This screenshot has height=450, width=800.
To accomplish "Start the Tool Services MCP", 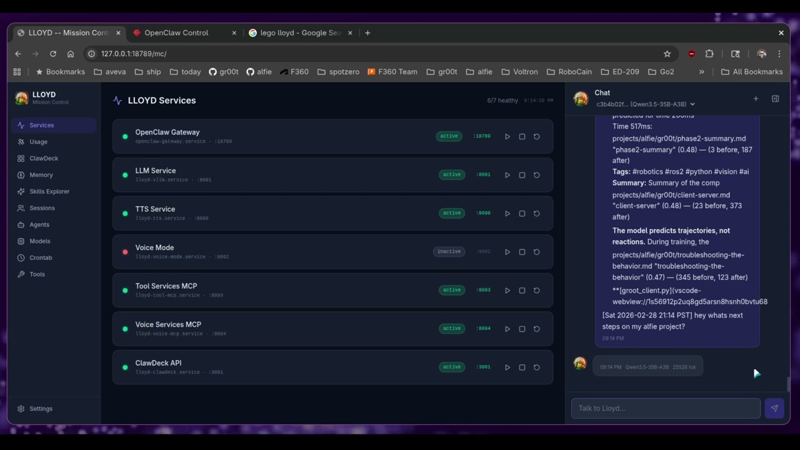I will pos(507,290).
